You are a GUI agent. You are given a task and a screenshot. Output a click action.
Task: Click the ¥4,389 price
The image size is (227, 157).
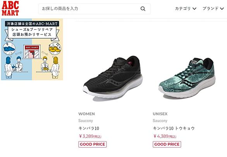165,136
